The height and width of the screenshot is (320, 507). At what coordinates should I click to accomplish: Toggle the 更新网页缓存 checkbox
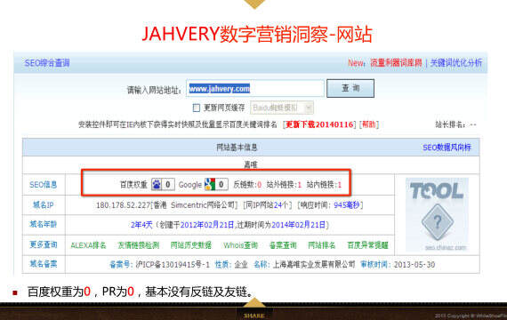click(x=197, y=108)
